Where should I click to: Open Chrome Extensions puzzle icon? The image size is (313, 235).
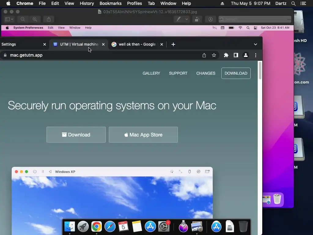[226, 55]
